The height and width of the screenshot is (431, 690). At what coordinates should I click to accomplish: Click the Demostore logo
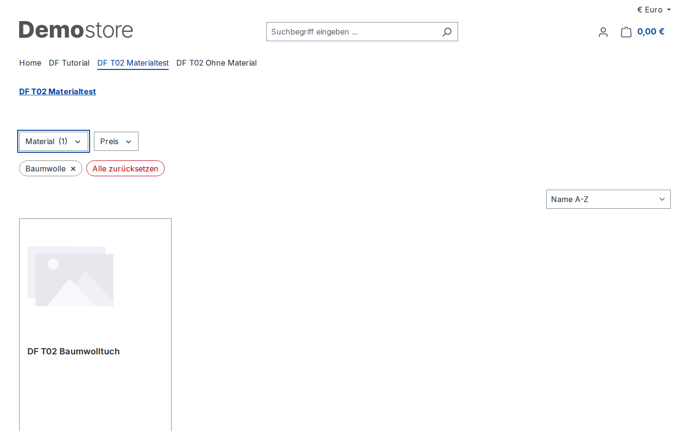76,30
